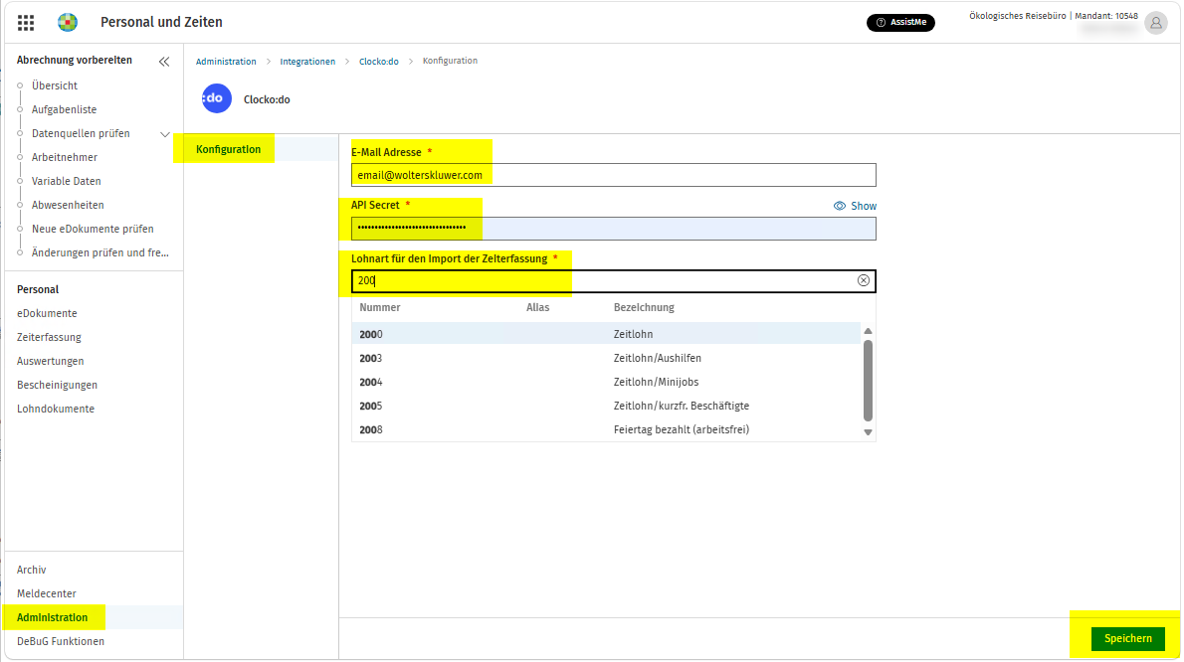Click the Clocko:do blue logo
Image resolution: width=1184 pixels, height=662 pixels.
pos(217,98)
